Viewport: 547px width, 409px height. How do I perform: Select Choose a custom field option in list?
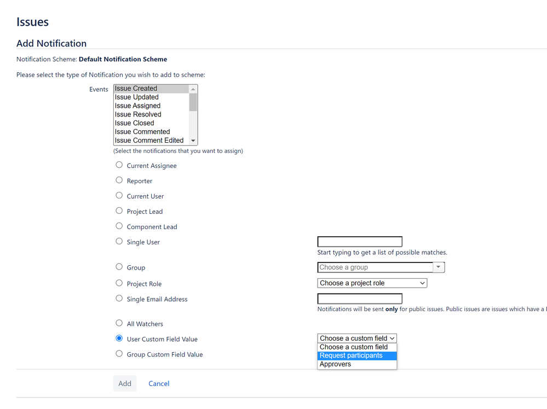[357, 347]
